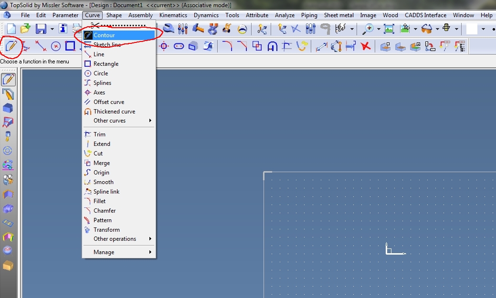Open the zoom options dropdown arrow
Viewport: 496px width, 298px height.
(x=379, y=29)
